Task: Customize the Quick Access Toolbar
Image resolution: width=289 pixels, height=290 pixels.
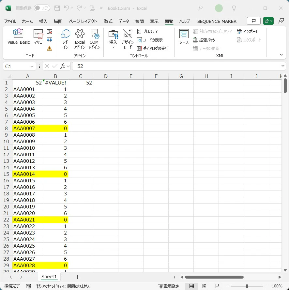Action: [x=101, y=8]
